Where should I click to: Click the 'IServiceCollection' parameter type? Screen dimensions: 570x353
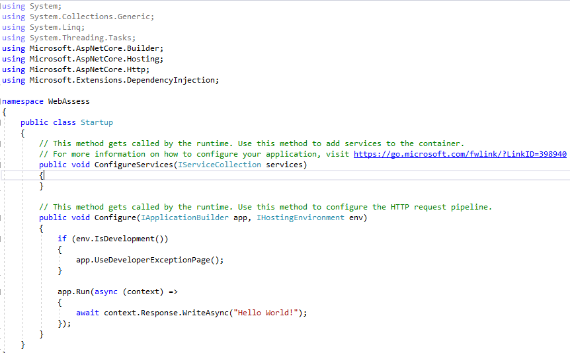(219, 165)
